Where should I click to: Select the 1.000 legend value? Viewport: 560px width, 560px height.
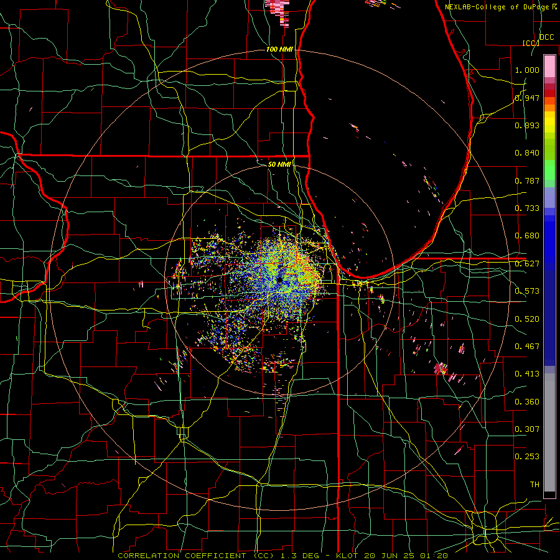pos(527,70)
